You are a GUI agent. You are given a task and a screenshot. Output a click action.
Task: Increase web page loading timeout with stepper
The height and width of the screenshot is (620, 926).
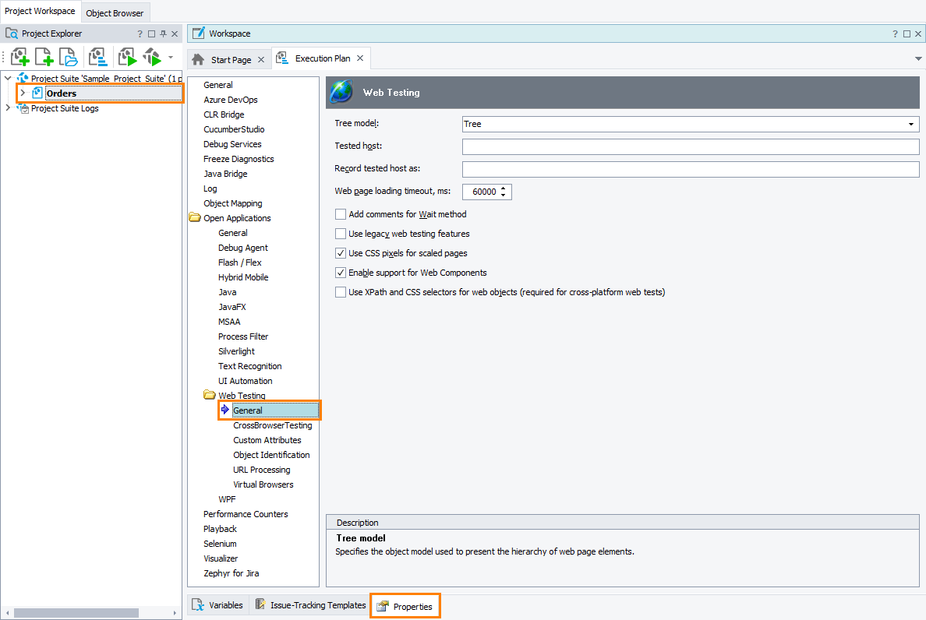[x=504, y=188]
